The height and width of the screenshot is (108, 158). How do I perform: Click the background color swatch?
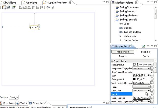click(134, 64)
